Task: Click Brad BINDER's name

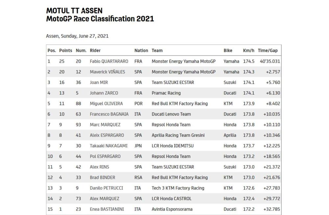Action: [x=102, y=178]
